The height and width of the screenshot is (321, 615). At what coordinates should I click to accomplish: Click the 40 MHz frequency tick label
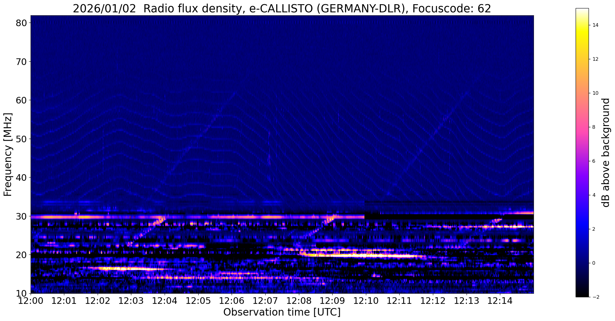22,177
